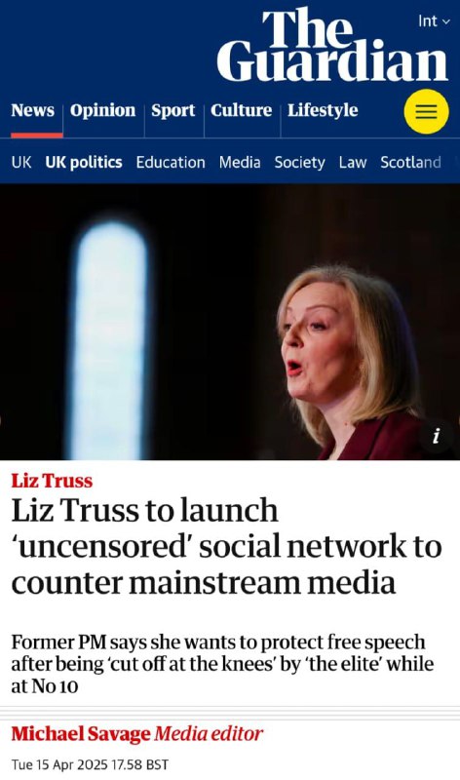Open the UK subsection link
The image size is (460, 780).
[x=21, y=162]
